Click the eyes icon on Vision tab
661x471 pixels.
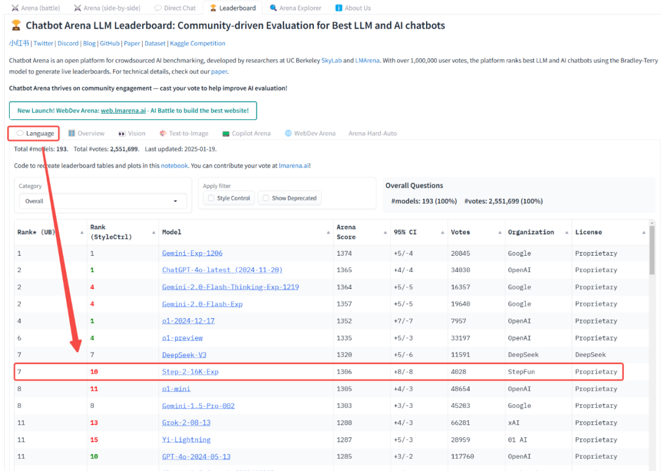[x=122, y=133]
